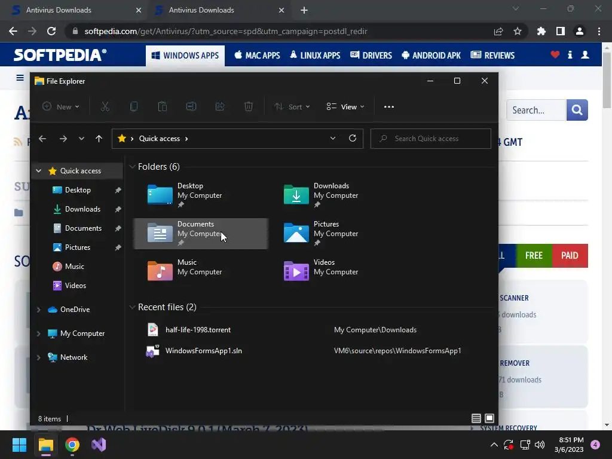Click the SOFTPEDIA logo link

click(60, 55)
